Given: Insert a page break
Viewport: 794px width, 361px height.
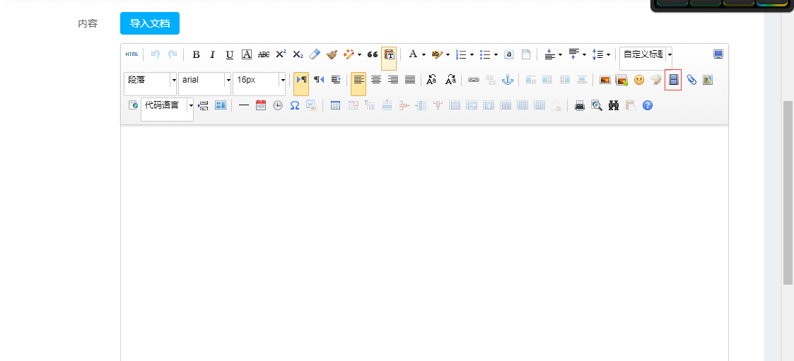Looking at the screenshot, I should 204,105.
